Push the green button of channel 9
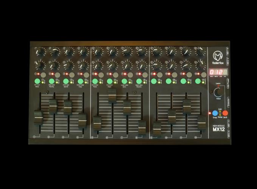The image size is (257, 189). coord(154,81)
